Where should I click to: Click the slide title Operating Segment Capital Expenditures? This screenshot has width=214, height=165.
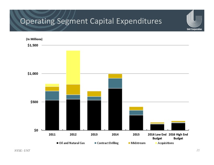click(x=91, y=21)
